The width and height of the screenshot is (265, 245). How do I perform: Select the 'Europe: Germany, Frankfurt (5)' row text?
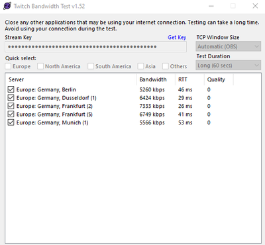[54, 115]
